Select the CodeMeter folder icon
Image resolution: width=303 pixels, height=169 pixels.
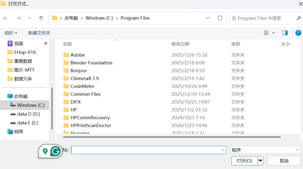click(66, 86)
